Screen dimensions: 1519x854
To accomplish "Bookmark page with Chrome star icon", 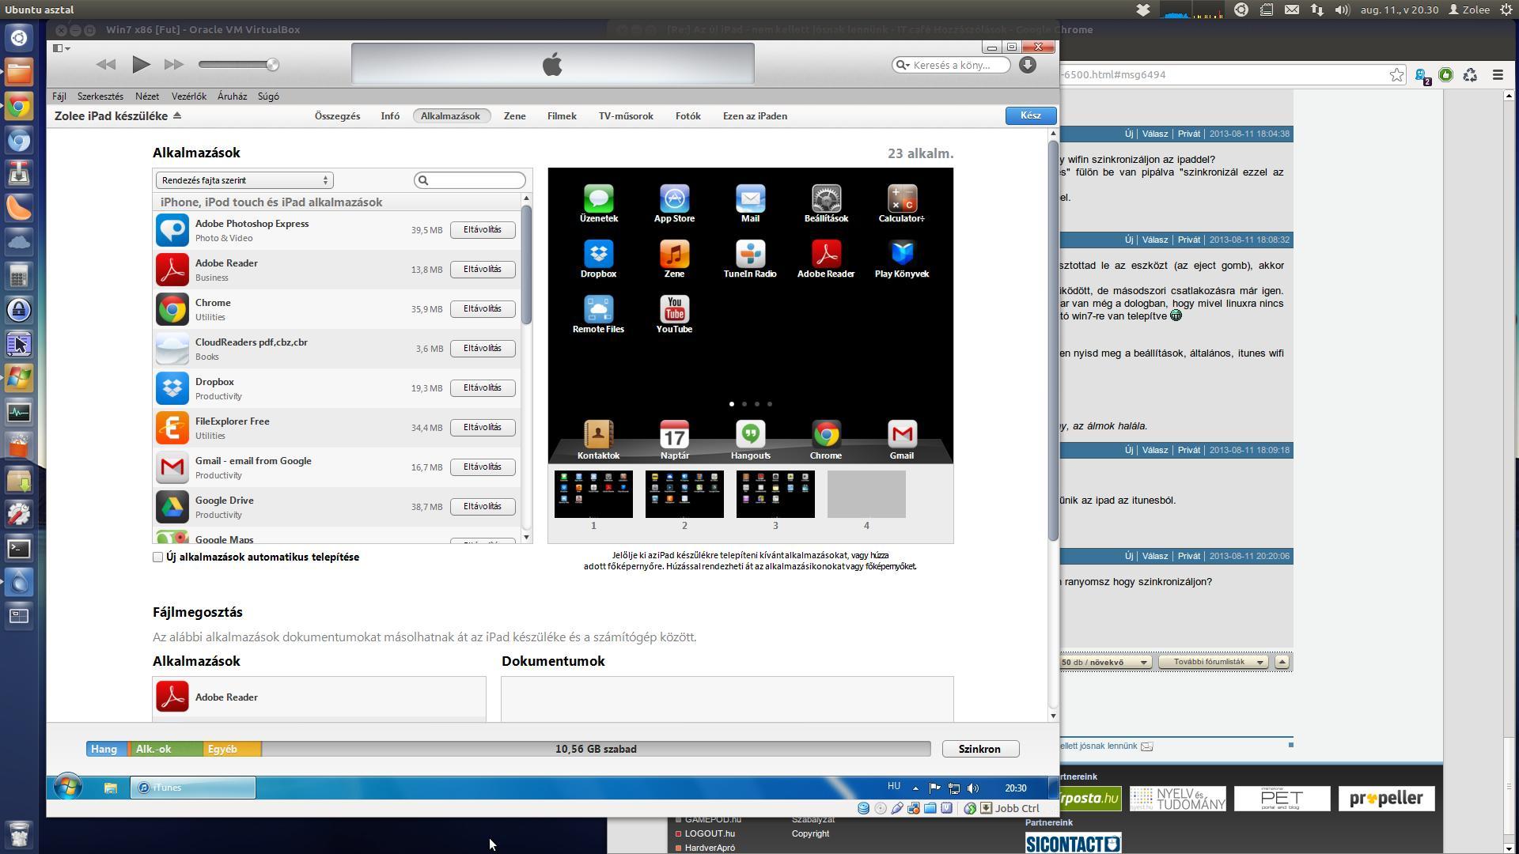I will click(x=1396, y=74).
